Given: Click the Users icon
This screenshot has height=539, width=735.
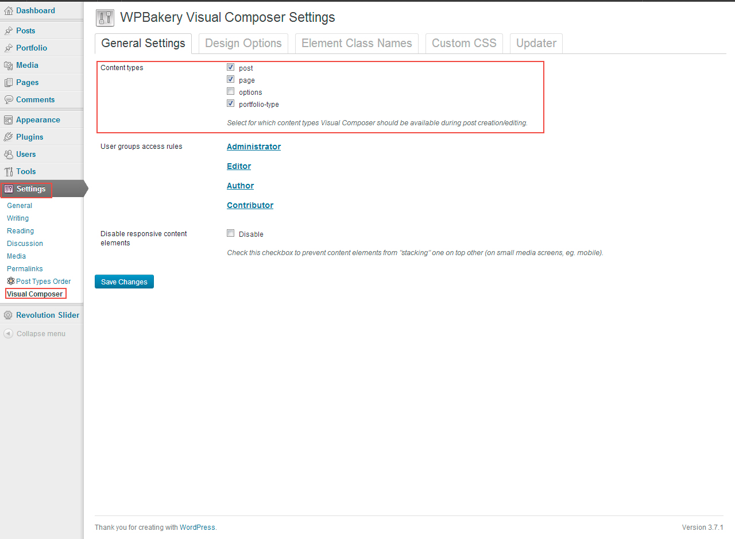Looking at the screenshot, I should coord(8,154).
